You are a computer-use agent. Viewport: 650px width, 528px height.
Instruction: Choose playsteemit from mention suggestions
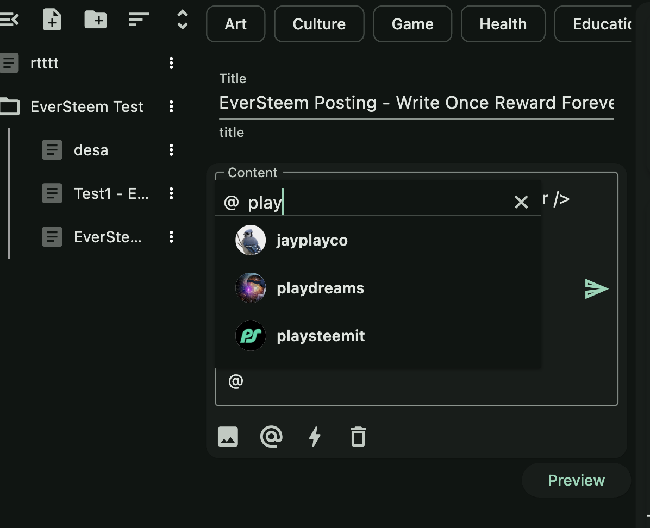pyautogui.click(x=378, y=336)
